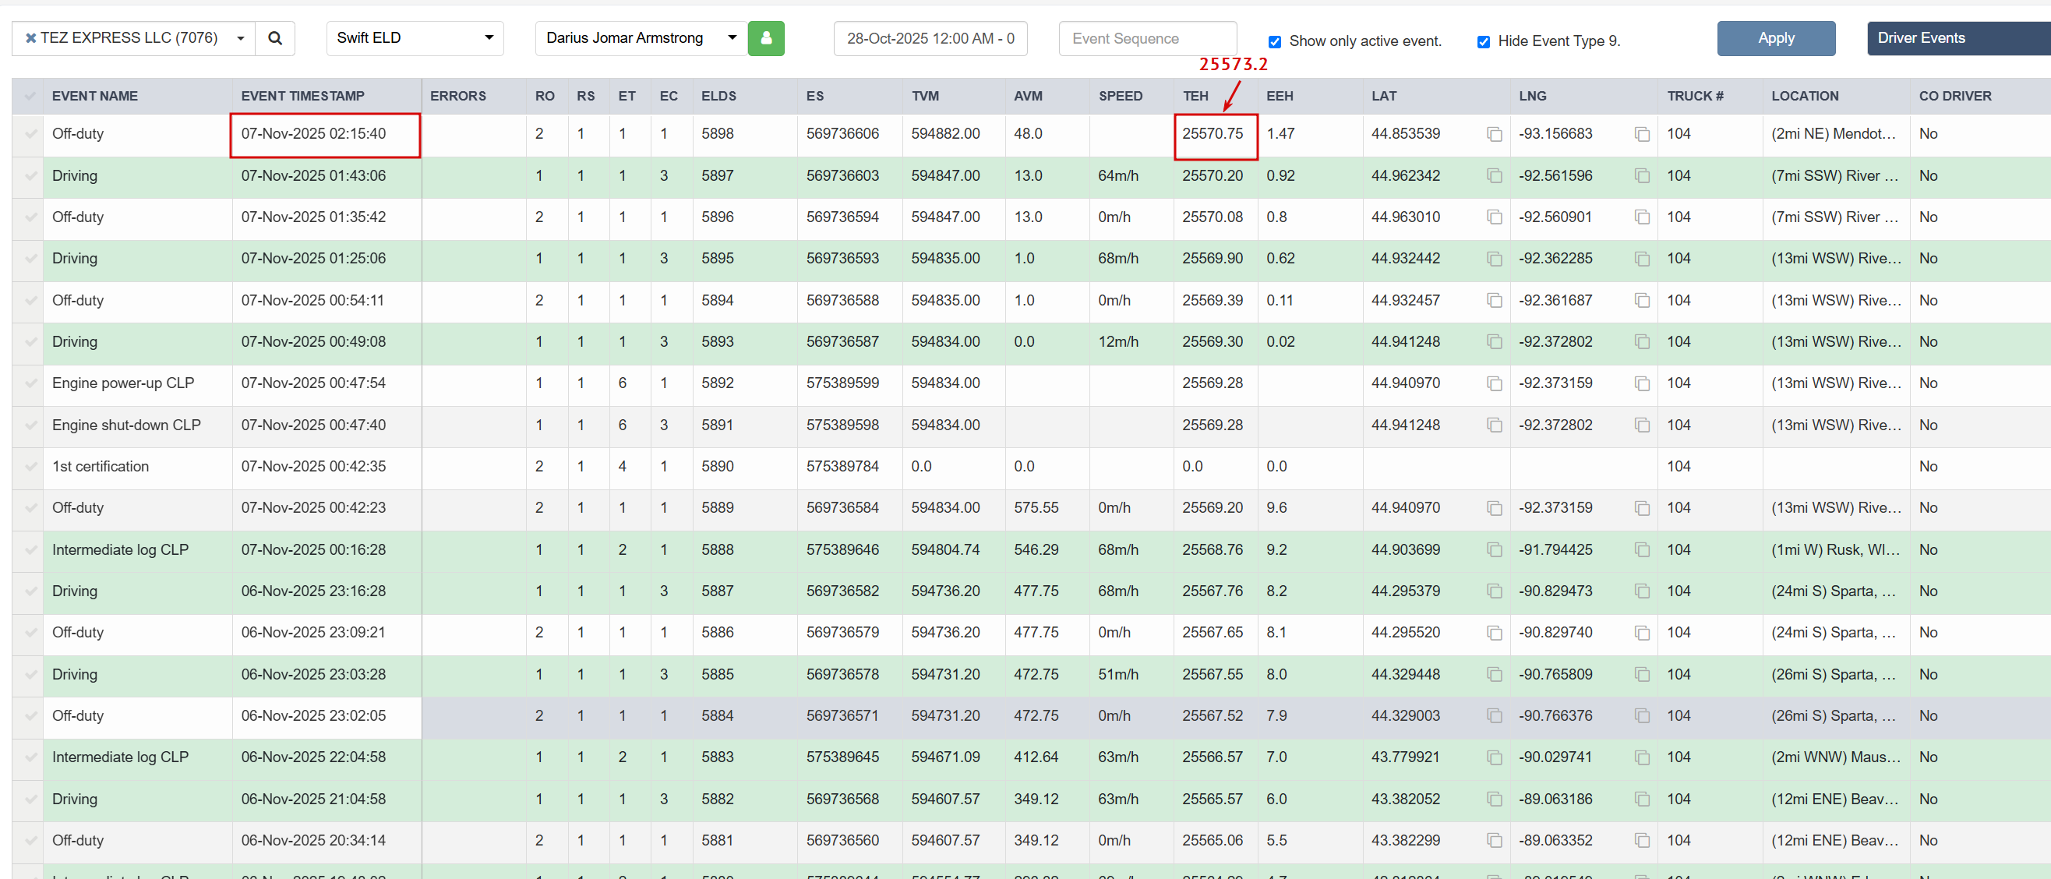Expand the Swift ELD dropdown
The width and height of the screenshot is (2051, 879).
pyautogui.click(x=415, y=38)
